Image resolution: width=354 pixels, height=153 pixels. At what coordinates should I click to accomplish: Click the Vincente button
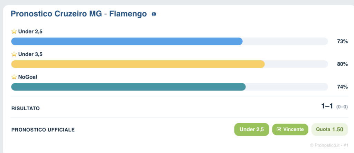point(290,129)
